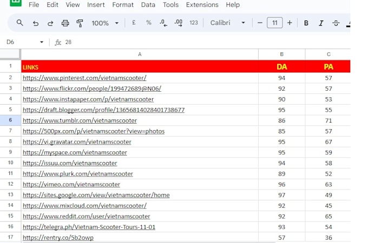Open the Extensions menu
The width and height of the screenshot is (368, 243).
202,5
